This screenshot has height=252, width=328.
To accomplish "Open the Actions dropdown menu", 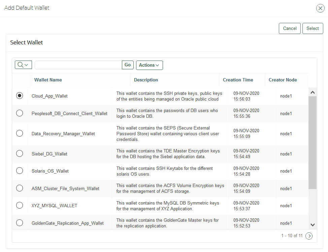I will pyautogui.click(x=149, y=65).
